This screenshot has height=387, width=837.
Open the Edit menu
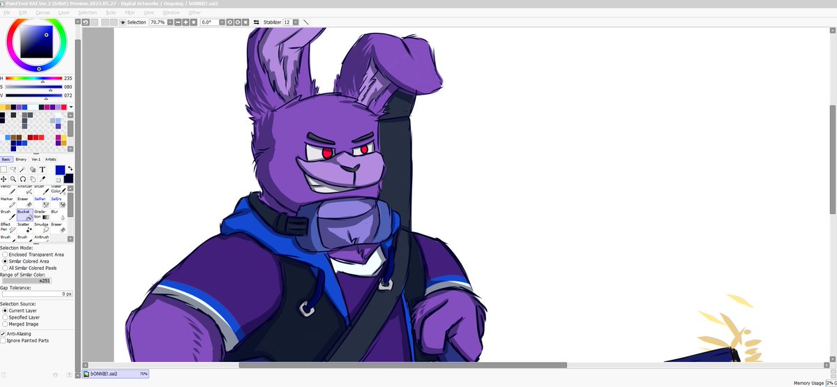tap(23, 13)
